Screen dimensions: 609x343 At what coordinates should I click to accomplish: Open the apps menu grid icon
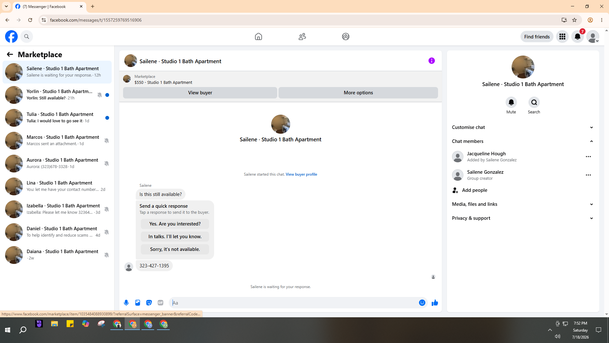562,37
